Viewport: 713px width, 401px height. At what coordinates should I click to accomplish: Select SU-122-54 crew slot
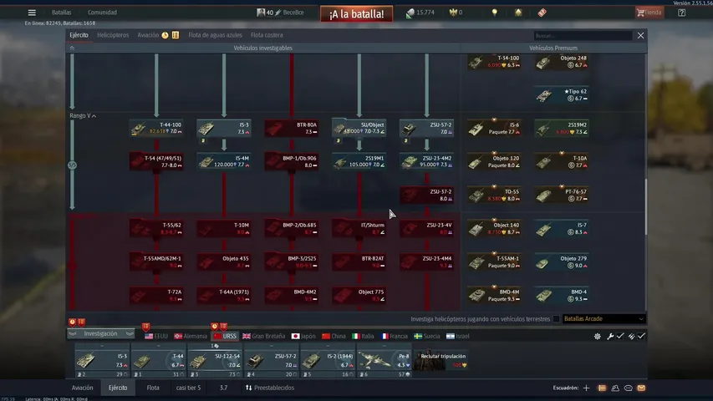[x=215, y=361]
